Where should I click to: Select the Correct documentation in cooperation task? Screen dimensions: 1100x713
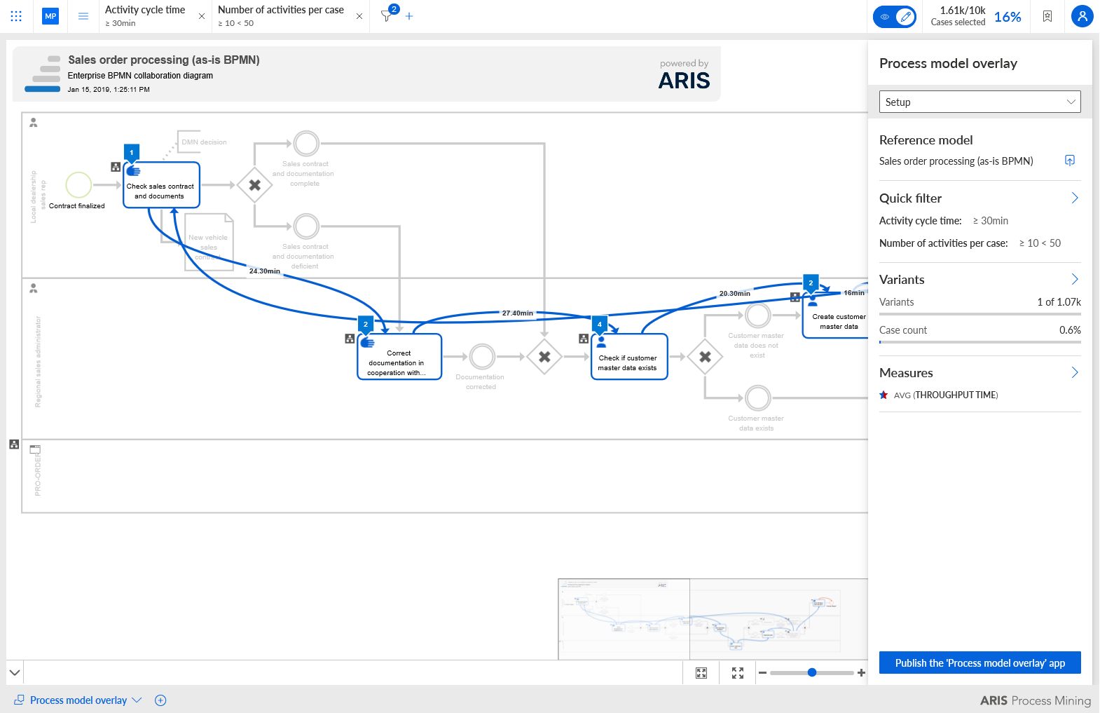pyautogui.click(x=399, y=357)
